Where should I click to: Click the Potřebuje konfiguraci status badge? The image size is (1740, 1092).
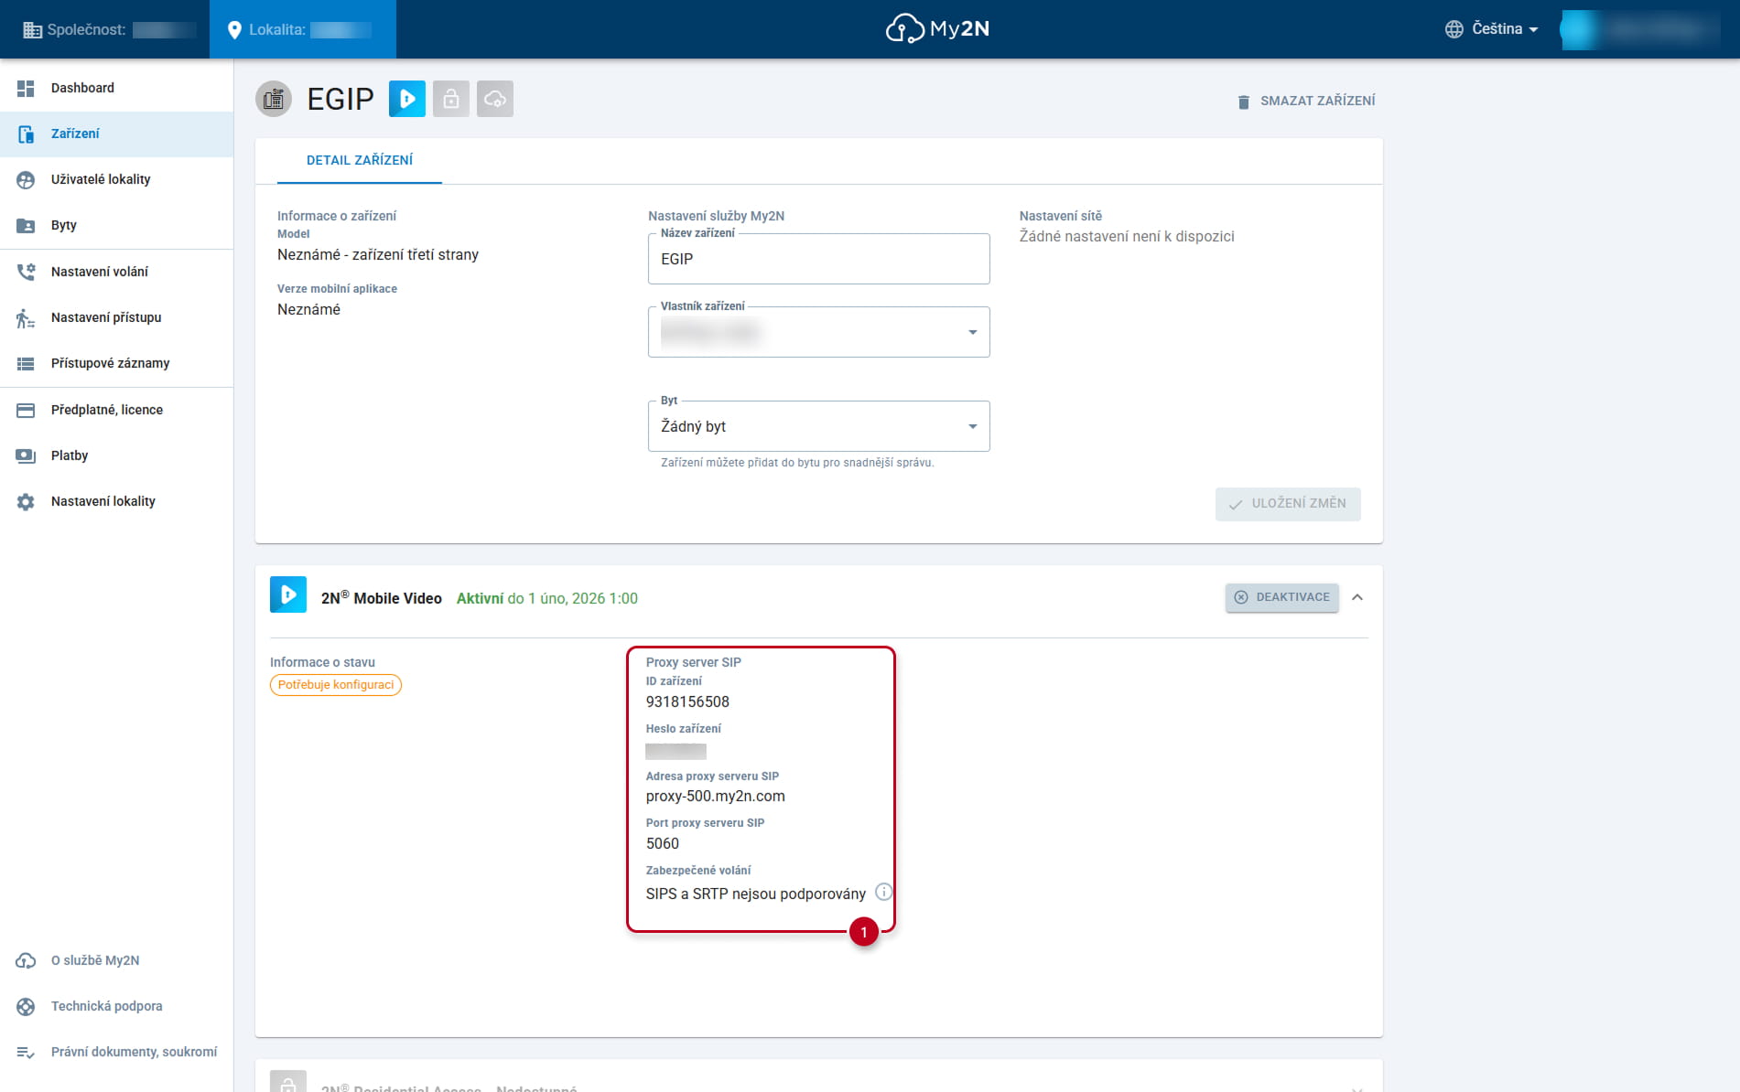(336, 685)
